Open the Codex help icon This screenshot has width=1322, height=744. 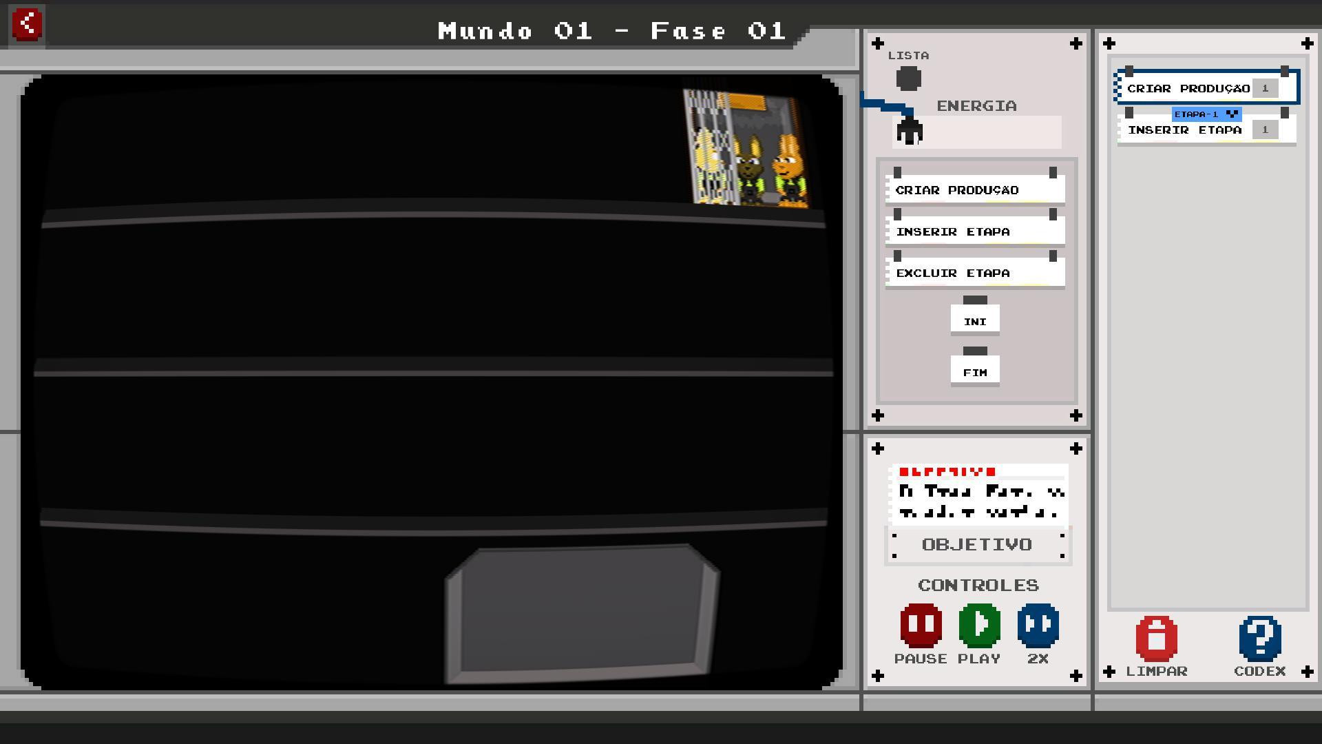point(1259,638)
